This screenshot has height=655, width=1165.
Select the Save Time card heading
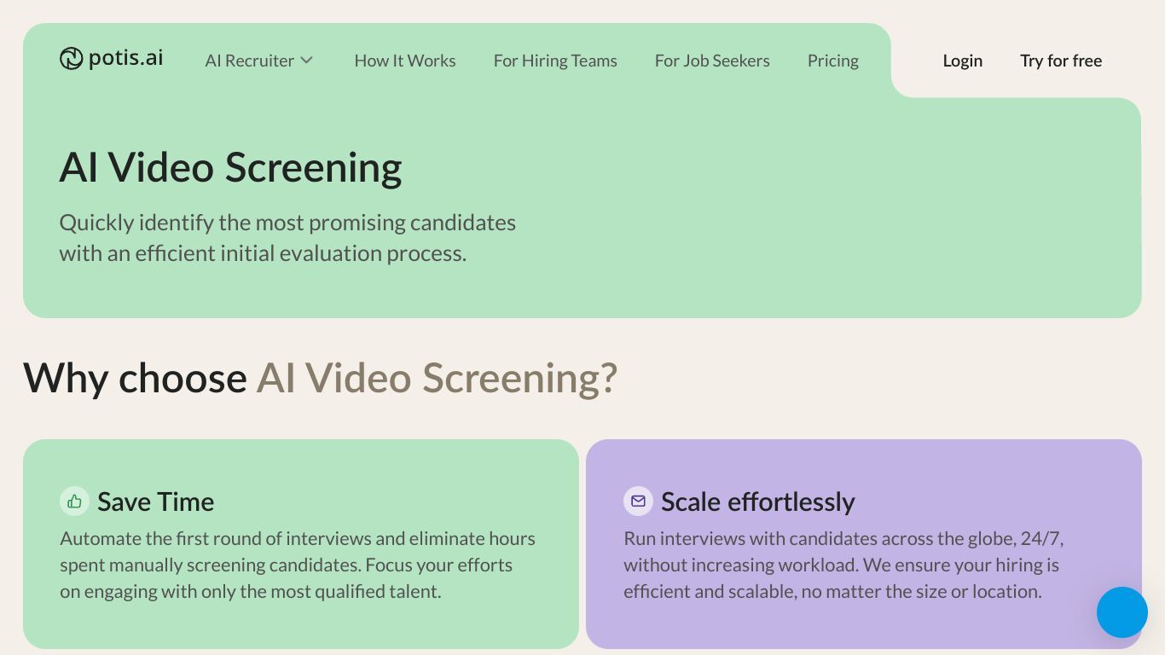pyautogui.click(x=155, y=501)
